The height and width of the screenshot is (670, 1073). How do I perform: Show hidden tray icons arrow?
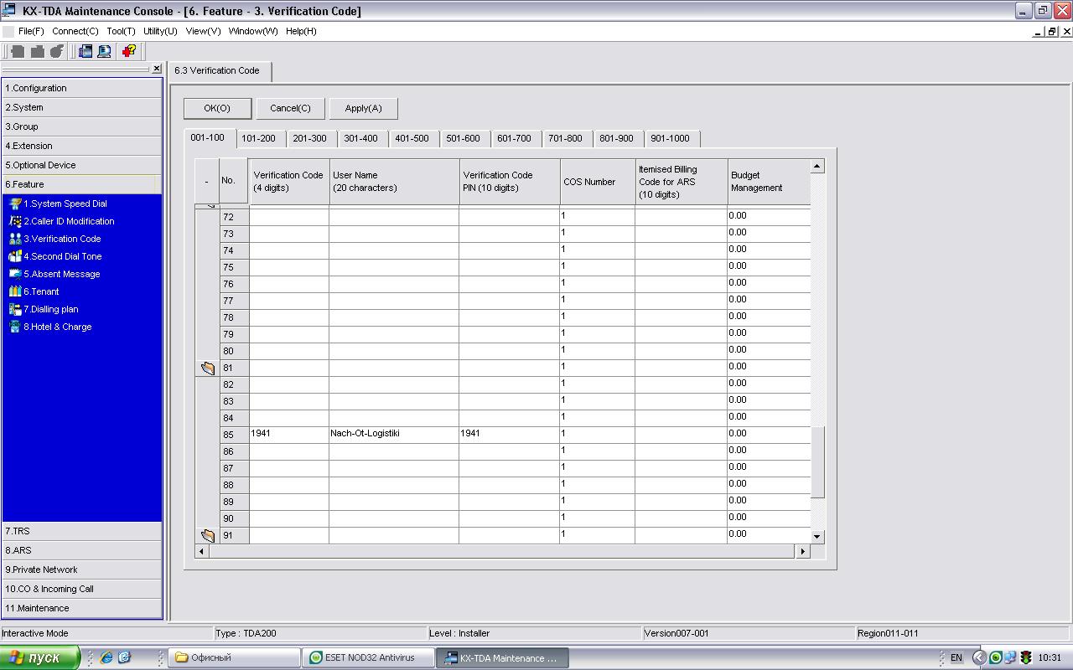(x=978, y=657)
